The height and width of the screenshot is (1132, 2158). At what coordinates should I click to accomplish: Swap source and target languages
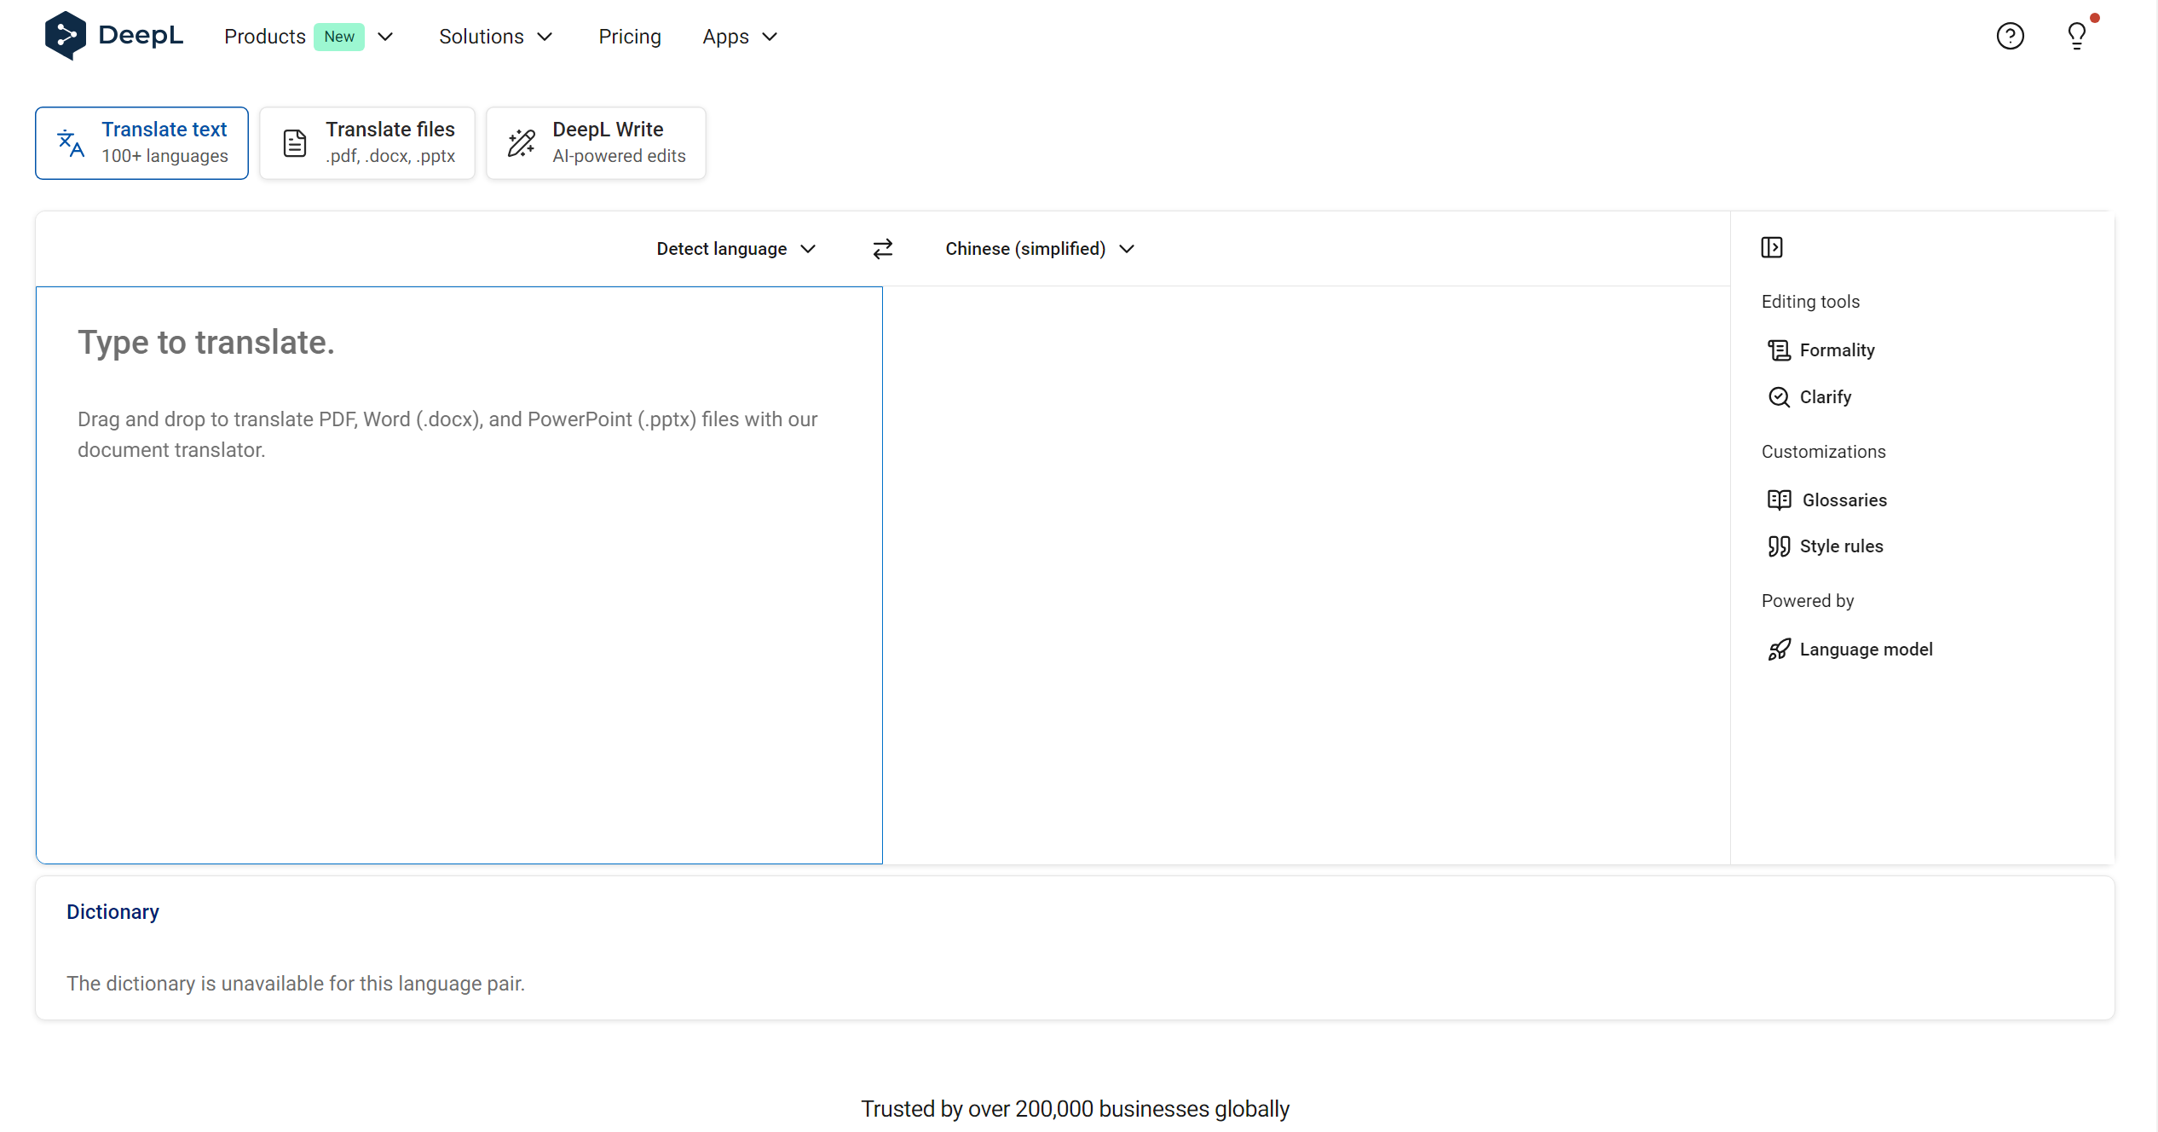882,248
